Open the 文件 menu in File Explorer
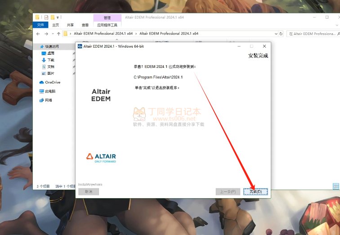 (x=40, y=25)
